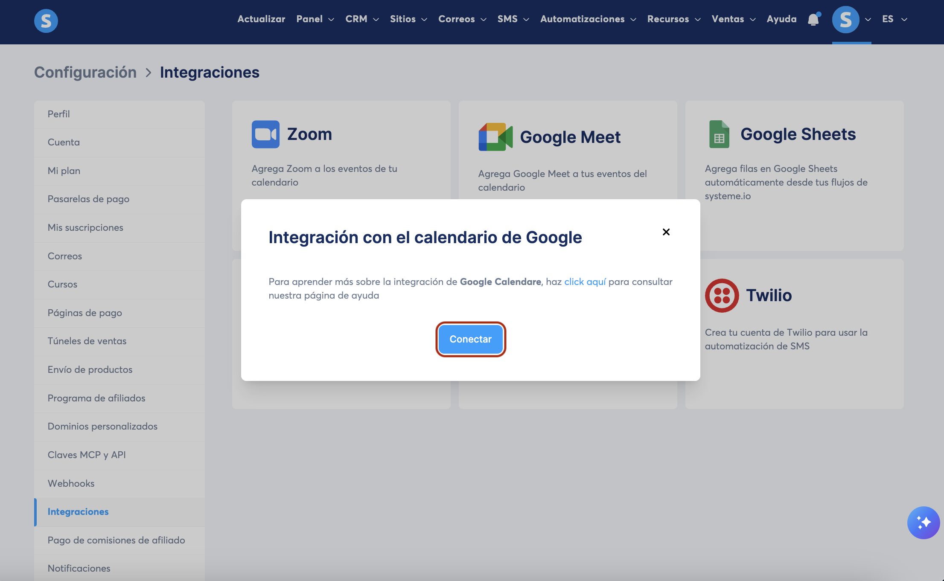Open Cursos settings
Image resolution: width=944 pixels, height=581 pixels.
pos(119,284)
